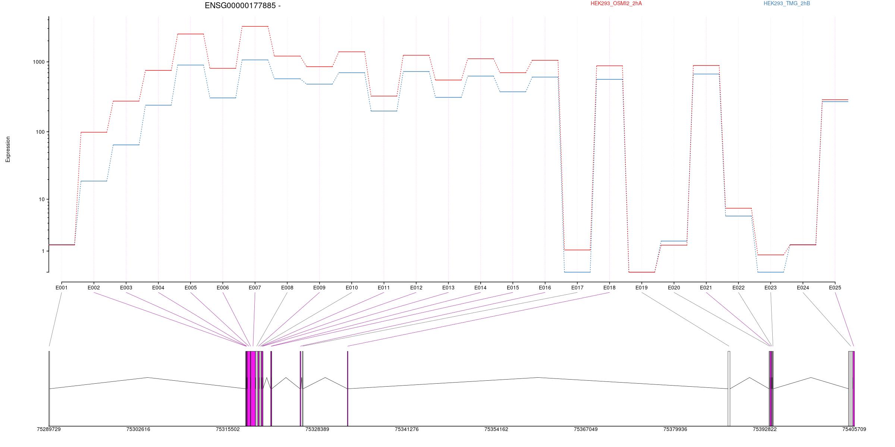Screen dimensions: 895x447
Task: Click exon label E002
Action: pyautogui.click(x=94, y=288)
